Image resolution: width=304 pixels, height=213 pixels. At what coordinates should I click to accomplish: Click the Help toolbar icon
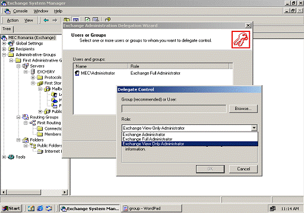[x=107, y=20]
